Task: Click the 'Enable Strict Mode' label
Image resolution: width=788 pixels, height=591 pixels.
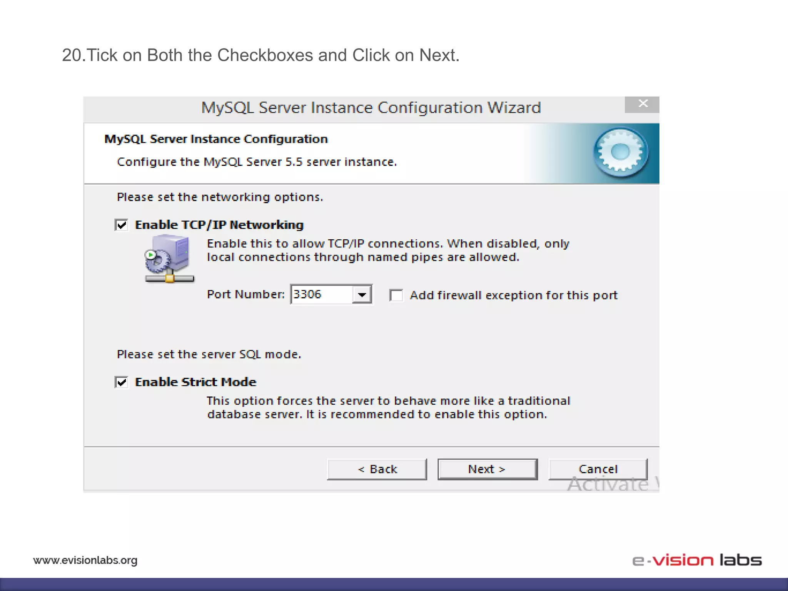Action: 195,382
